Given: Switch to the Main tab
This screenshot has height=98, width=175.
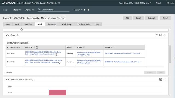Looking at the screenshot, I should [x=8, y=24].
